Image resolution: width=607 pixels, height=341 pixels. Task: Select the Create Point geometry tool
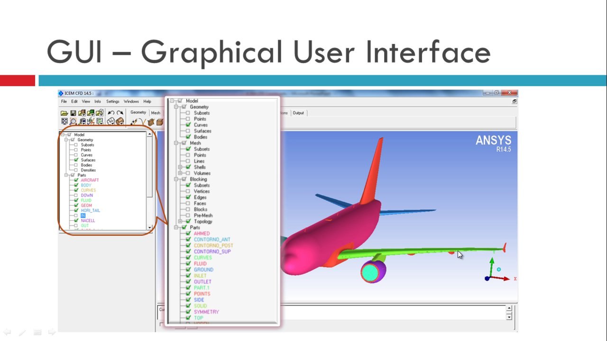coord(134,122)
